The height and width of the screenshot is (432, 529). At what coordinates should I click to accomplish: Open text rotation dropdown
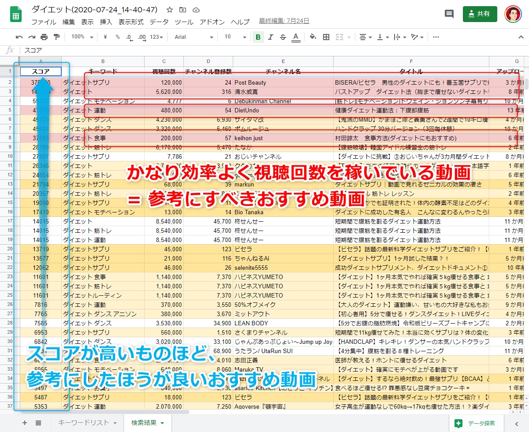point(417,37)
